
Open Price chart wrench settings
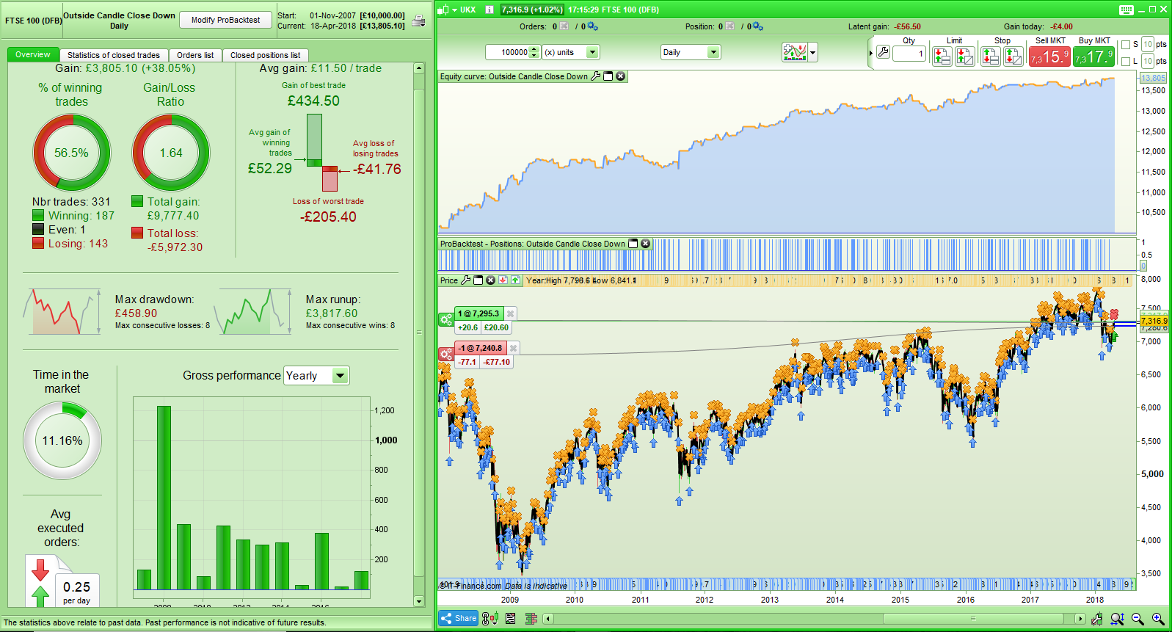click(x=465, y=280)
